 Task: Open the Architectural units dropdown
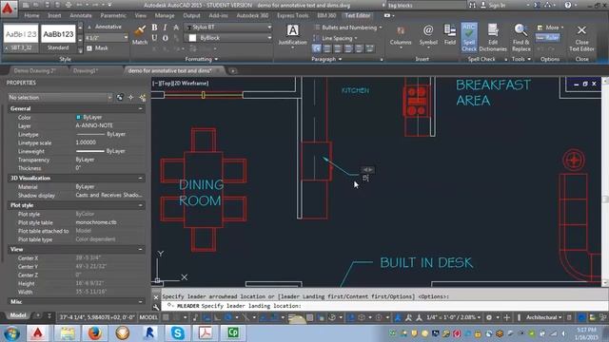[543, 317]
